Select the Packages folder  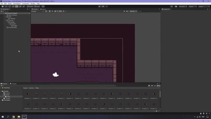pyautogui.click(x=7, y=100)
